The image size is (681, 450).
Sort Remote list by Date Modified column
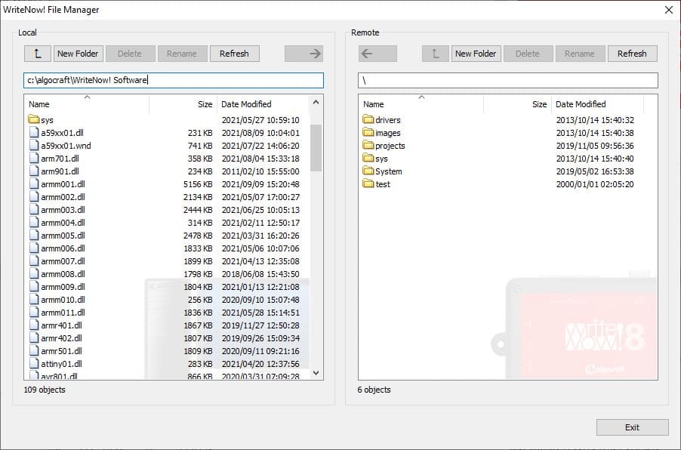pos(597,104)
